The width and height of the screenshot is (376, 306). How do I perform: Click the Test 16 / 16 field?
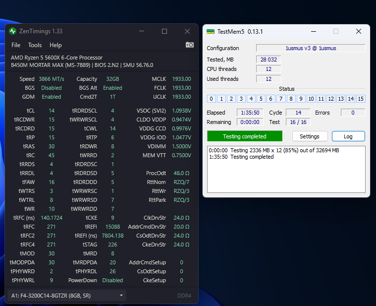coord(298,122)
